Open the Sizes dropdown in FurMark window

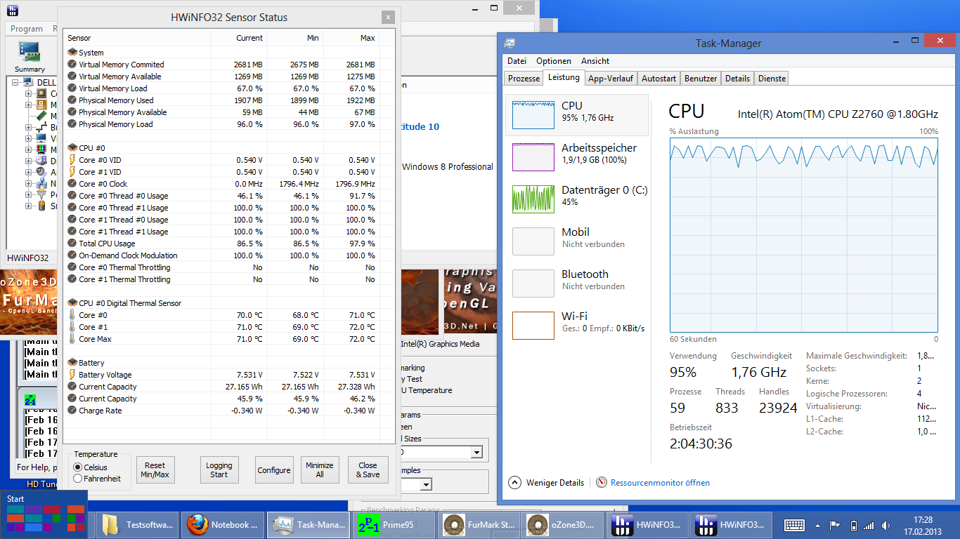tap(476, 453)
